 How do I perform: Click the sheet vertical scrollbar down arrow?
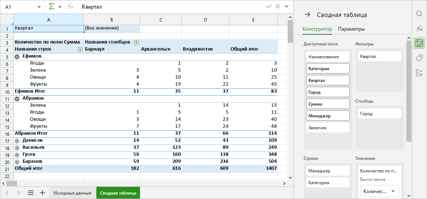(x=290, y=178)
